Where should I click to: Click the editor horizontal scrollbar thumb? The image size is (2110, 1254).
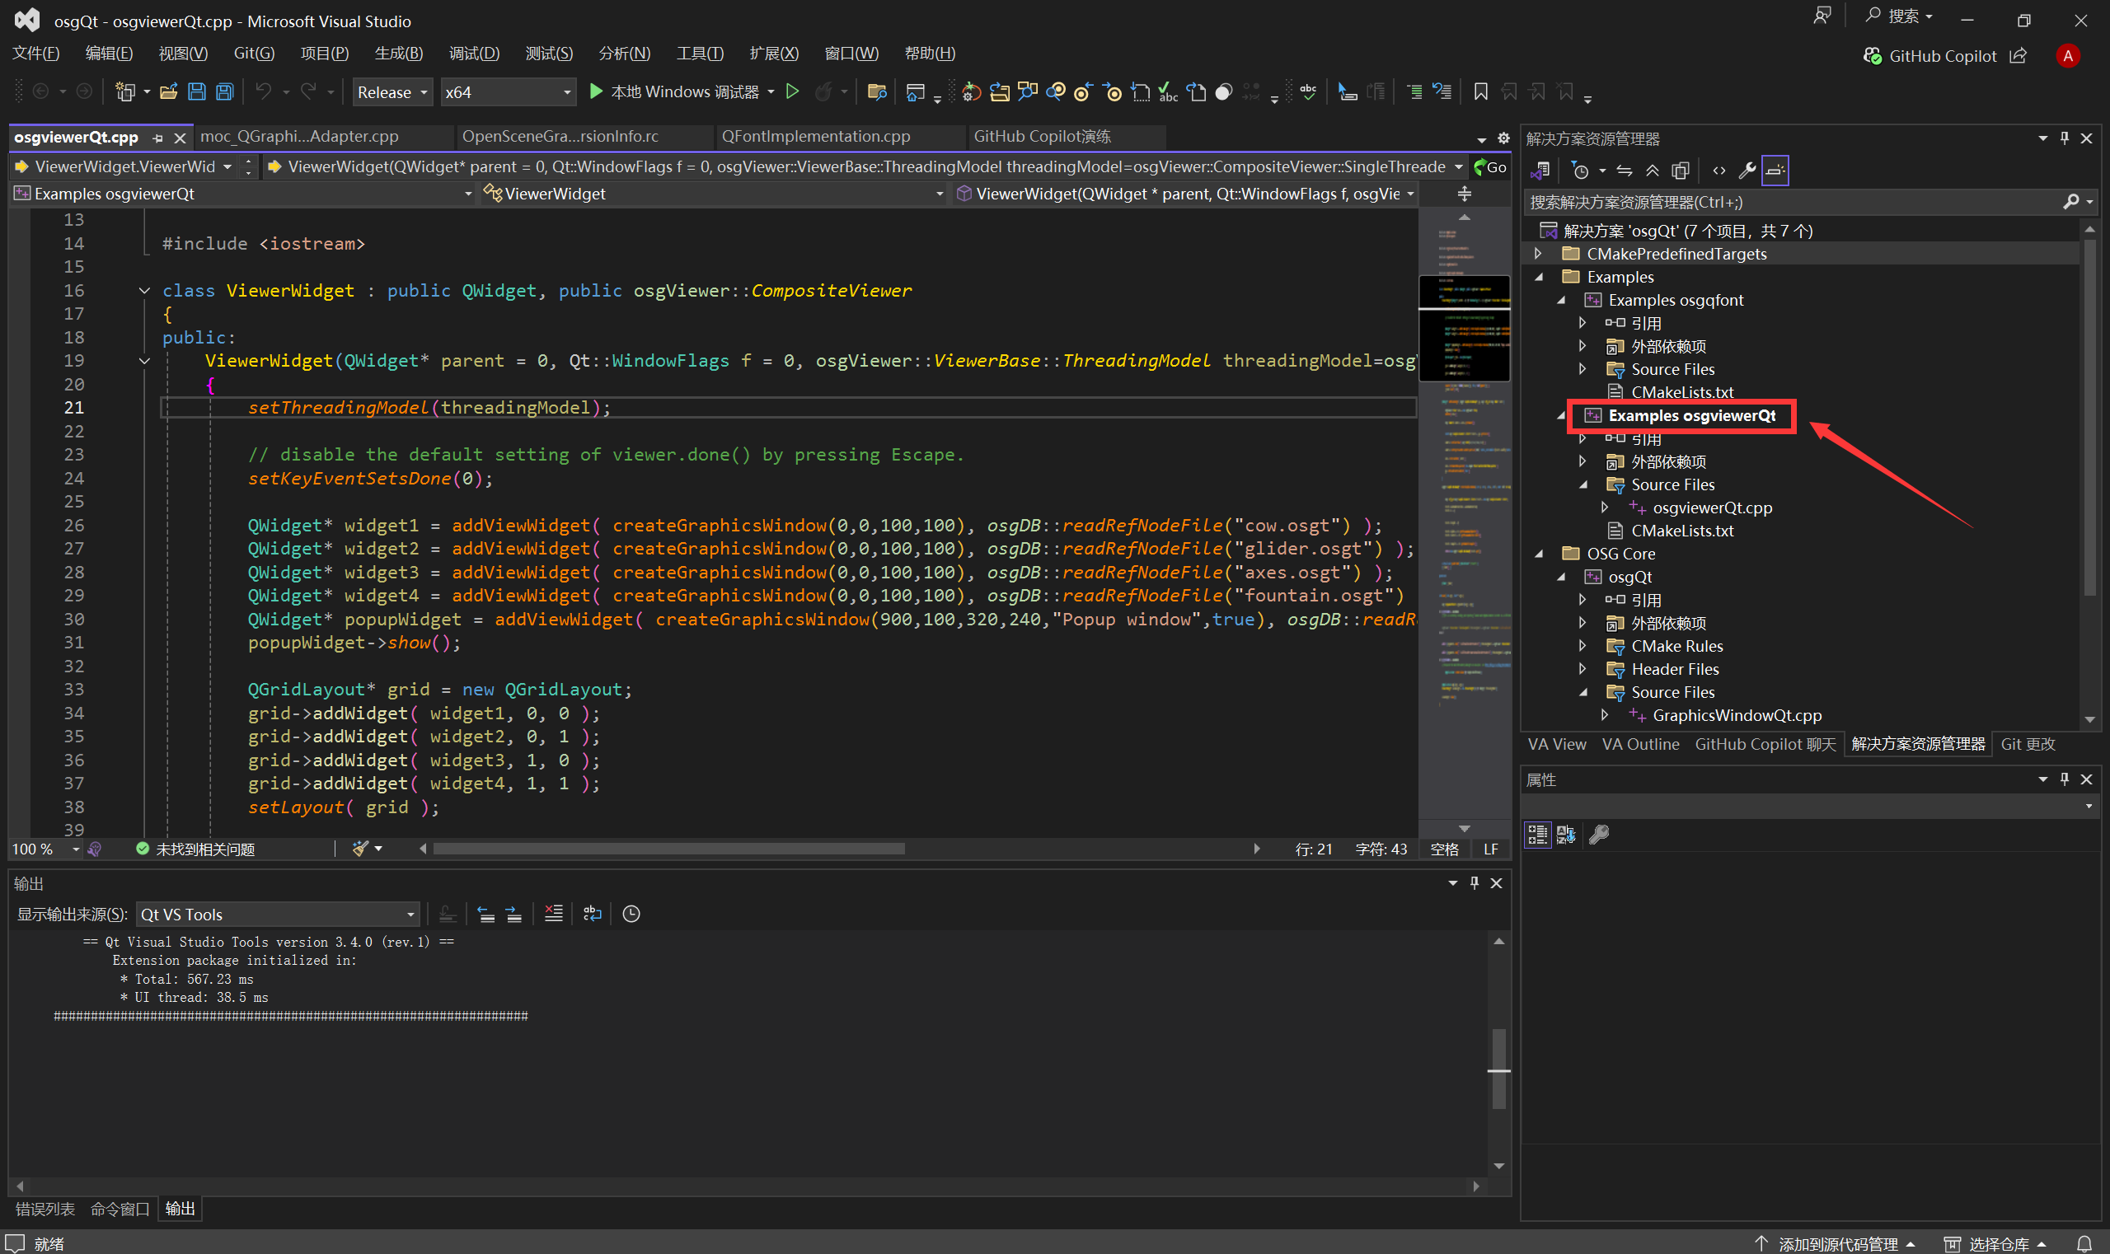click(668, 849)
